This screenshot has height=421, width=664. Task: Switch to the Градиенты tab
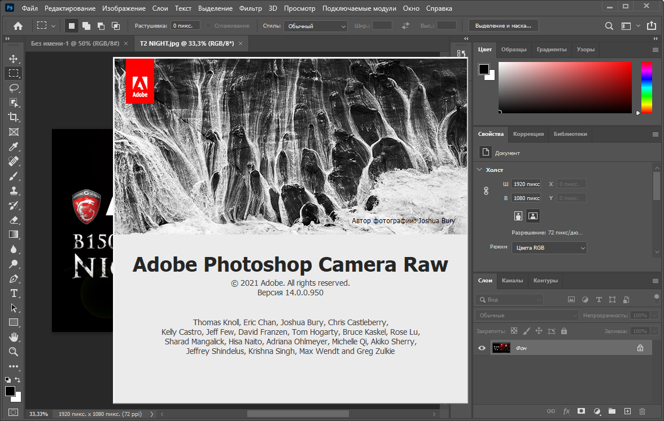pyautogui.click(x=551, y=50)
